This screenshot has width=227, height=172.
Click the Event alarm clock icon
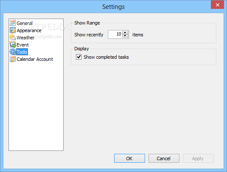[13, 44]
